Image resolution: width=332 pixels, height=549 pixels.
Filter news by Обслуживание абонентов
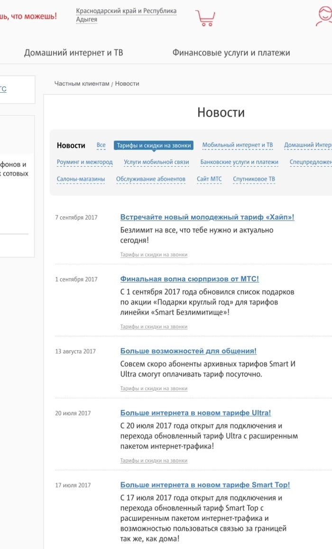click(x=151, y=179)
